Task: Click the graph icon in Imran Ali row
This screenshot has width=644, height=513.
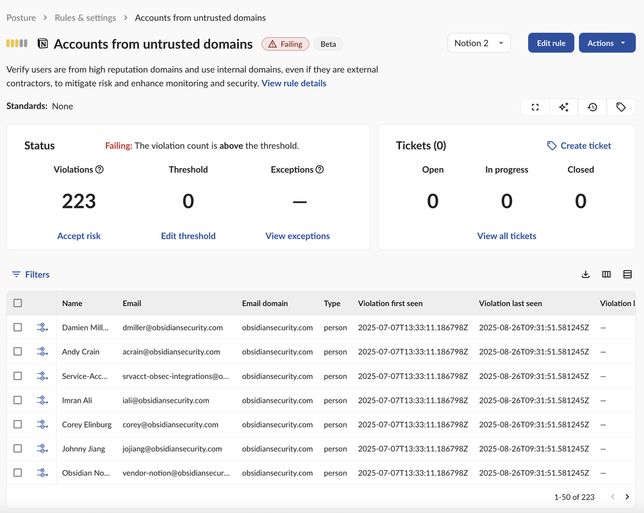Action: click(42, 400)
